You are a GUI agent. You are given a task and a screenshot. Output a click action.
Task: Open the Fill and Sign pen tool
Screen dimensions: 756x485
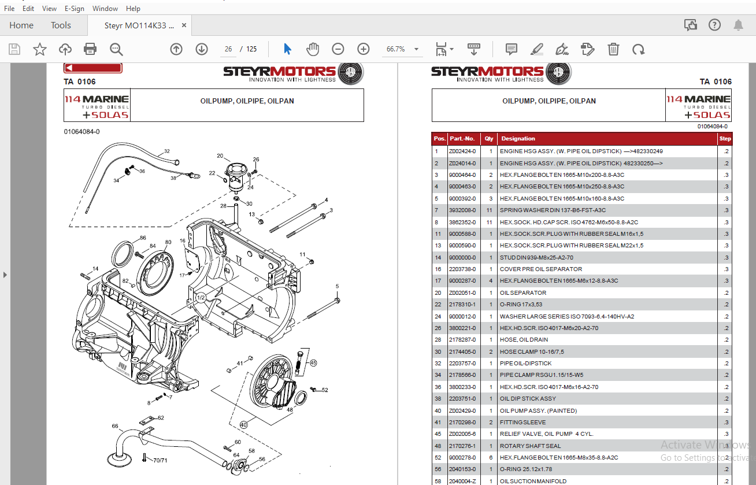click(x=561, y=49)
